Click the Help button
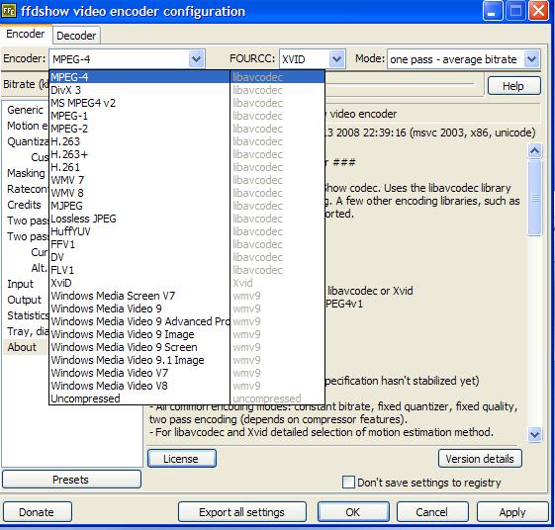 tap(513, 86)
